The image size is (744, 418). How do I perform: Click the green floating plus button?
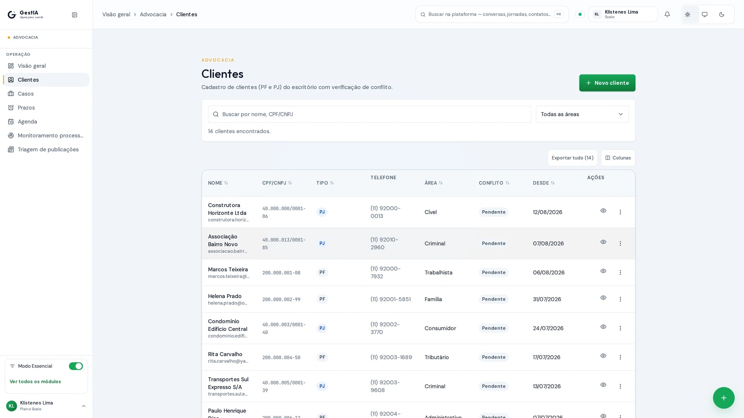click(723, 398)
